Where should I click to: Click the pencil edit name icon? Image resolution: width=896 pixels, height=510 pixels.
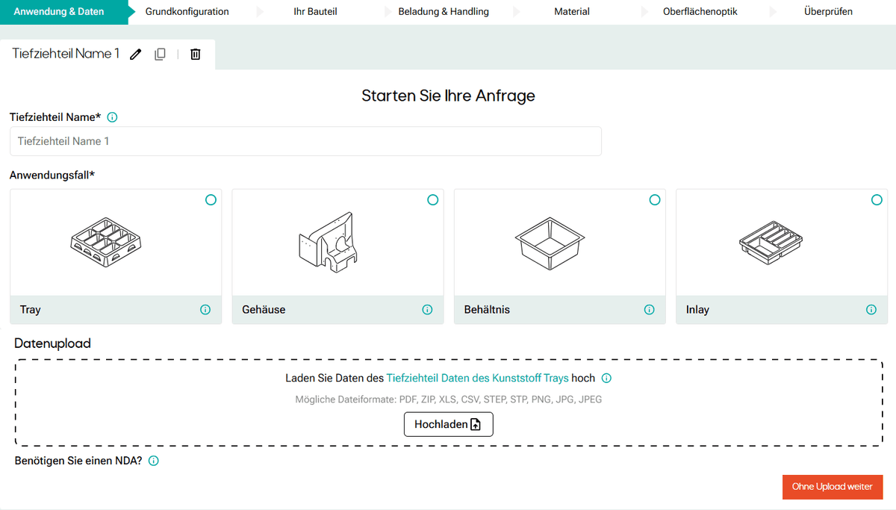coord(135,55)
